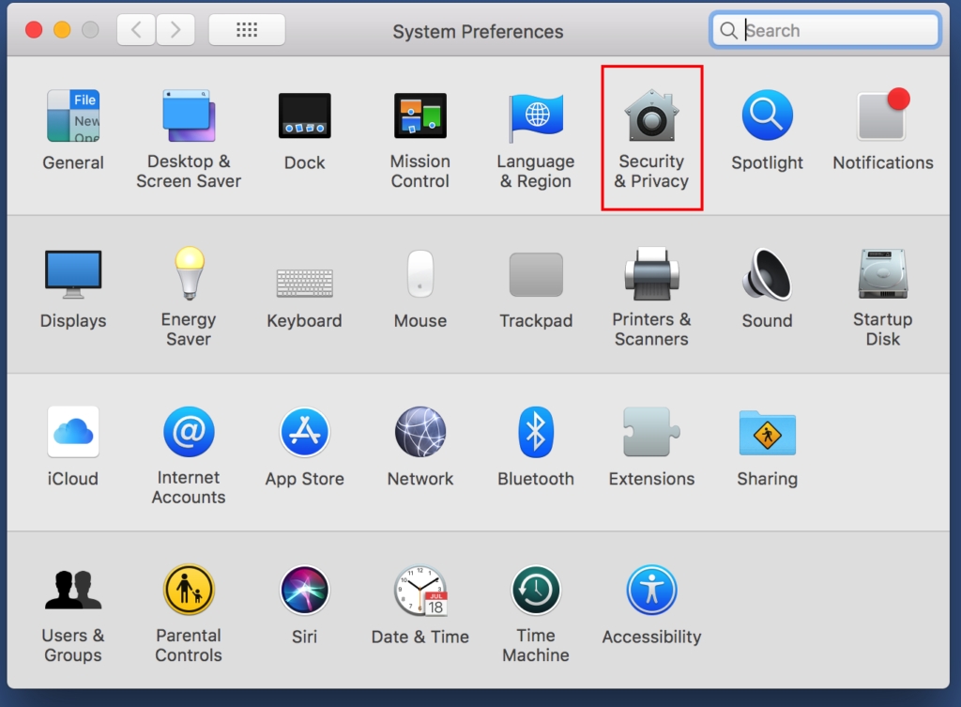Open the Notifications preferences
Screen dimensions: 961x707
tap(882, 116)
